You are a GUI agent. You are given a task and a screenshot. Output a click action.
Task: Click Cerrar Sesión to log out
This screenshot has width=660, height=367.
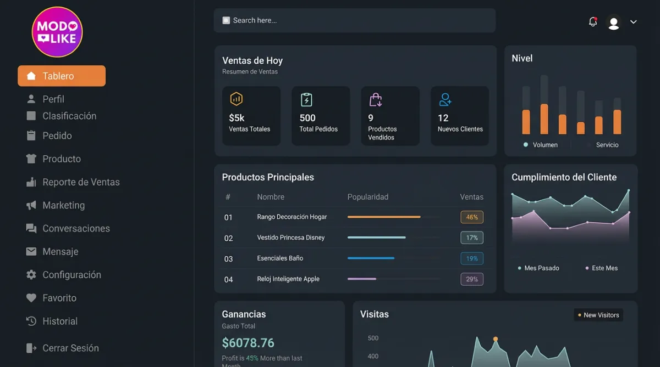[70, 348]
